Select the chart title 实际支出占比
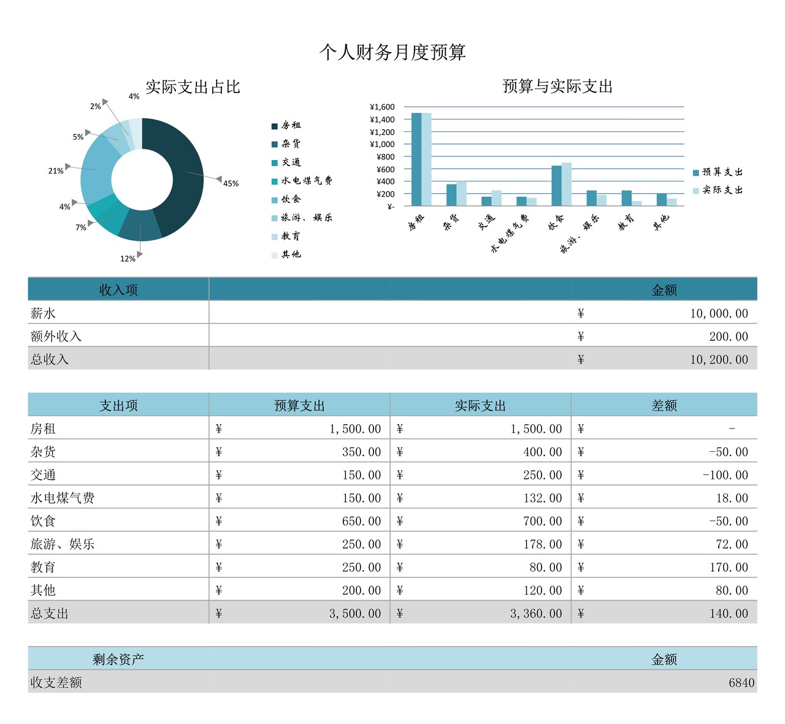 192,86
